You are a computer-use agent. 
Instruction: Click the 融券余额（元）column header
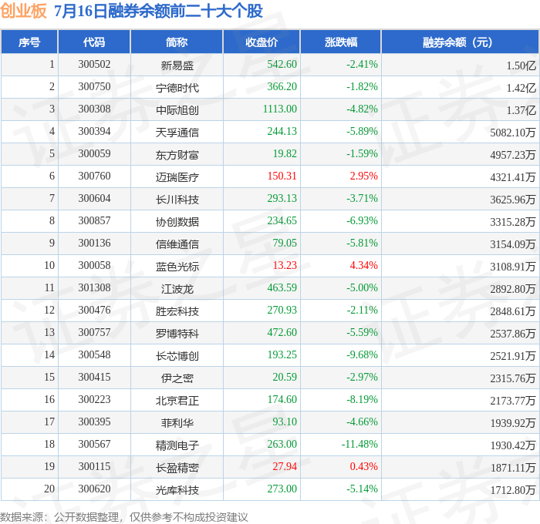pos(460,42)
